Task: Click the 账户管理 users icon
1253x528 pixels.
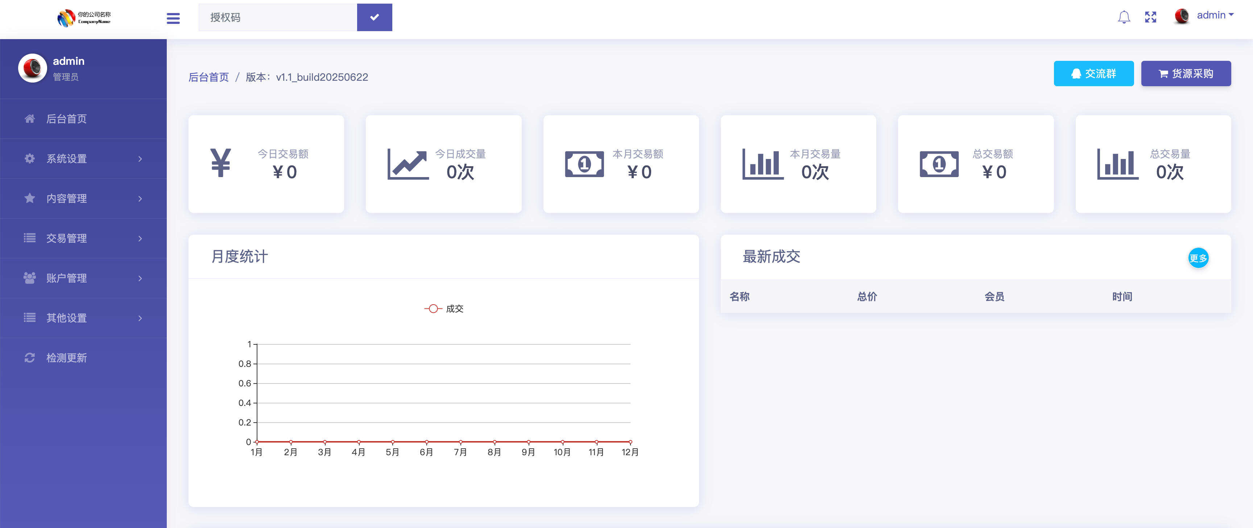Action: point(29,278)
